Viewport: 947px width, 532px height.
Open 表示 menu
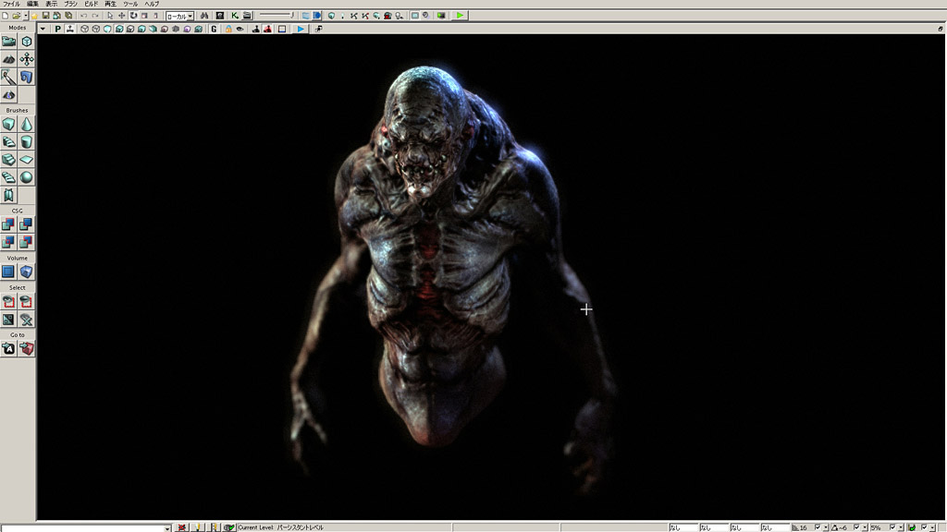[52, 4]
